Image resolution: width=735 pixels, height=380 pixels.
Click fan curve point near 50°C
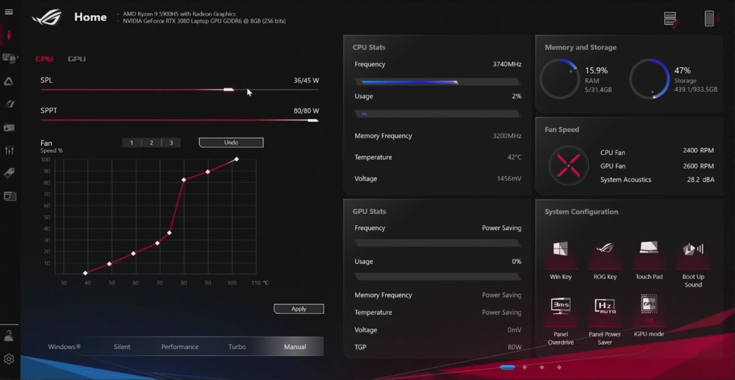coord(109,264)
